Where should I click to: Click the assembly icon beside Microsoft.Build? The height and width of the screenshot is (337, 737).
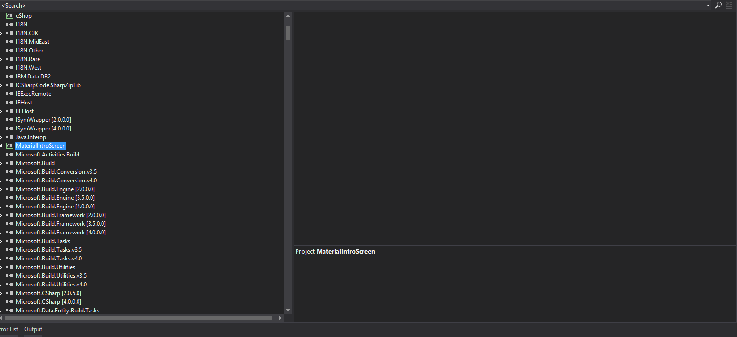pos(10,163)
